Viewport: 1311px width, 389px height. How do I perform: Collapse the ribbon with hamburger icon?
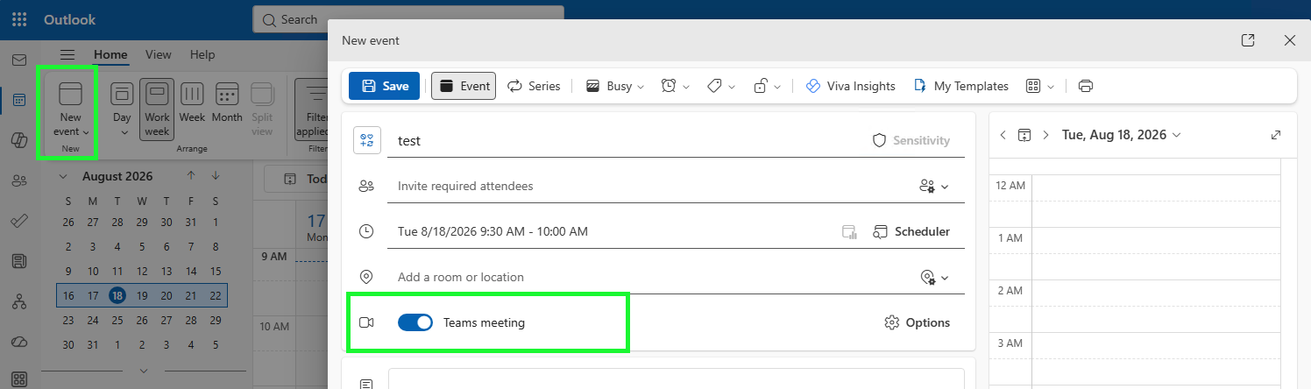(x=67, y=54)
